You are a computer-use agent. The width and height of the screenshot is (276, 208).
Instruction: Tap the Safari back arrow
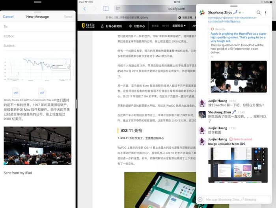click(x=85, y=9)
